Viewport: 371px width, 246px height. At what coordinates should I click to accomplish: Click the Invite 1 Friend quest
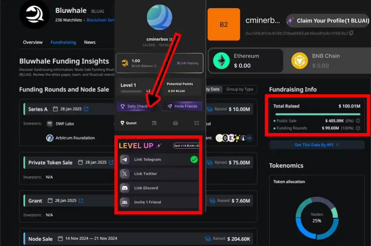click(x=159, y=202)
